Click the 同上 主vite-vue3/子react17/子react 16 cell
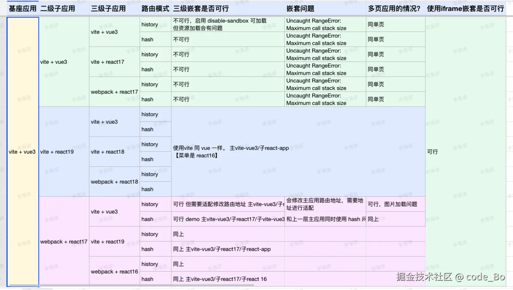The image size is (513, 290). coord(228,279)
